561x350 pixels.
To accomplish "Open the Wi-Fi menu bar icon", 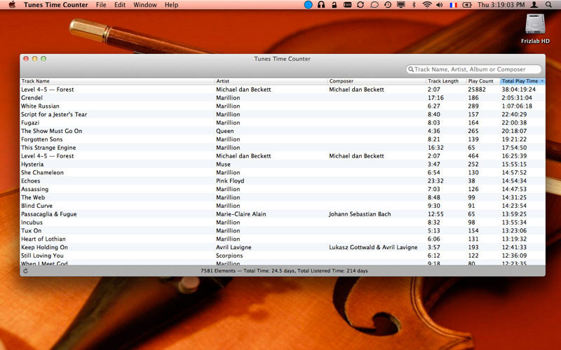I will click(x=426, y=5).
